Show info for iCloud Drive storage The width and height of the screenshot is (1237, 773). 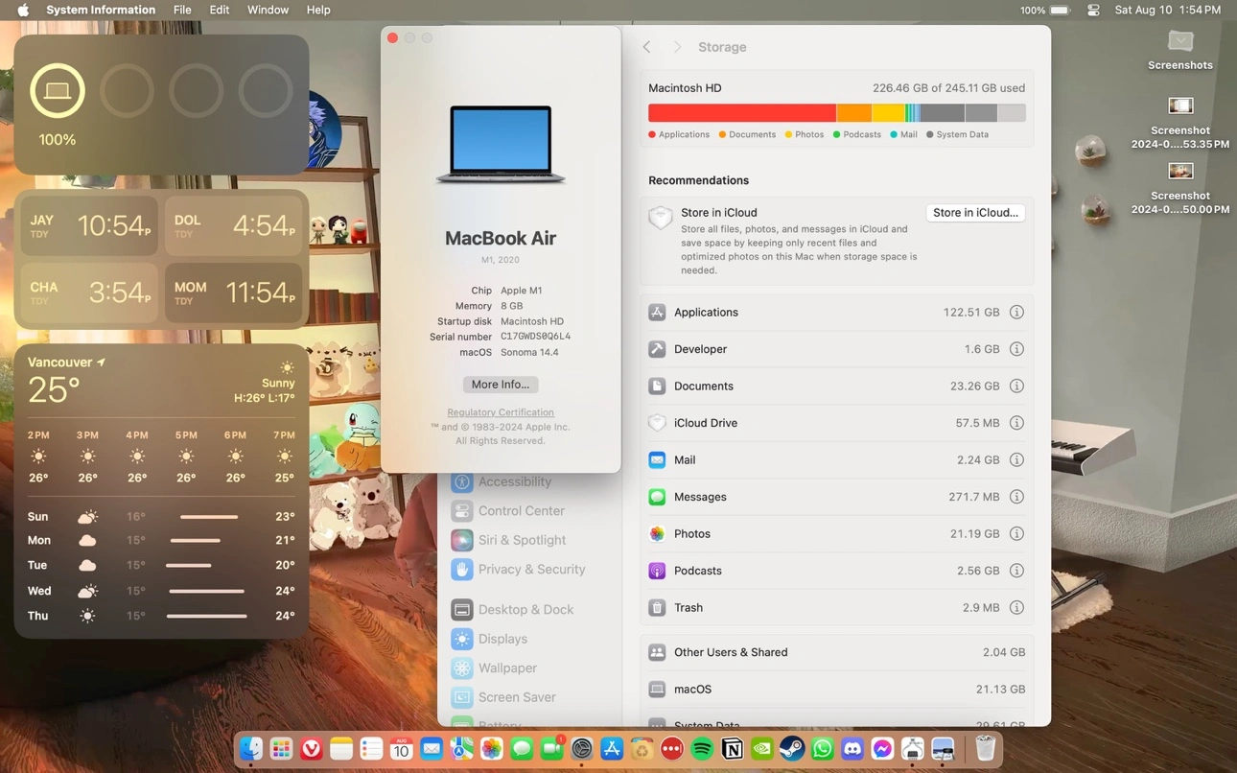point(1016,423)
